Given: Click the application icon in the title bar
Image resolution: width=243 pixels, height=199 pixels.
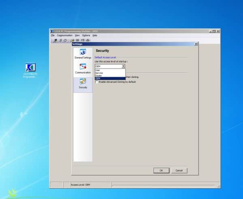Looking at the screenshot, I should click(52, 31).
